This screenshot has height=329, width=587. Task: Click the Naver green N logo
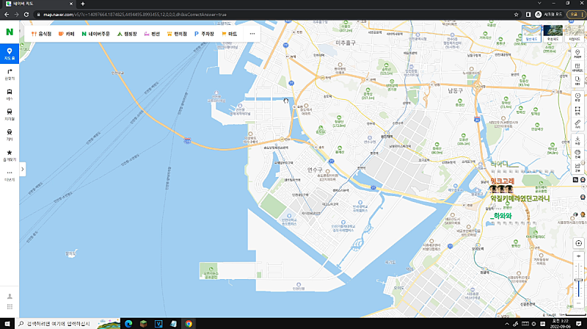[10, 32]
